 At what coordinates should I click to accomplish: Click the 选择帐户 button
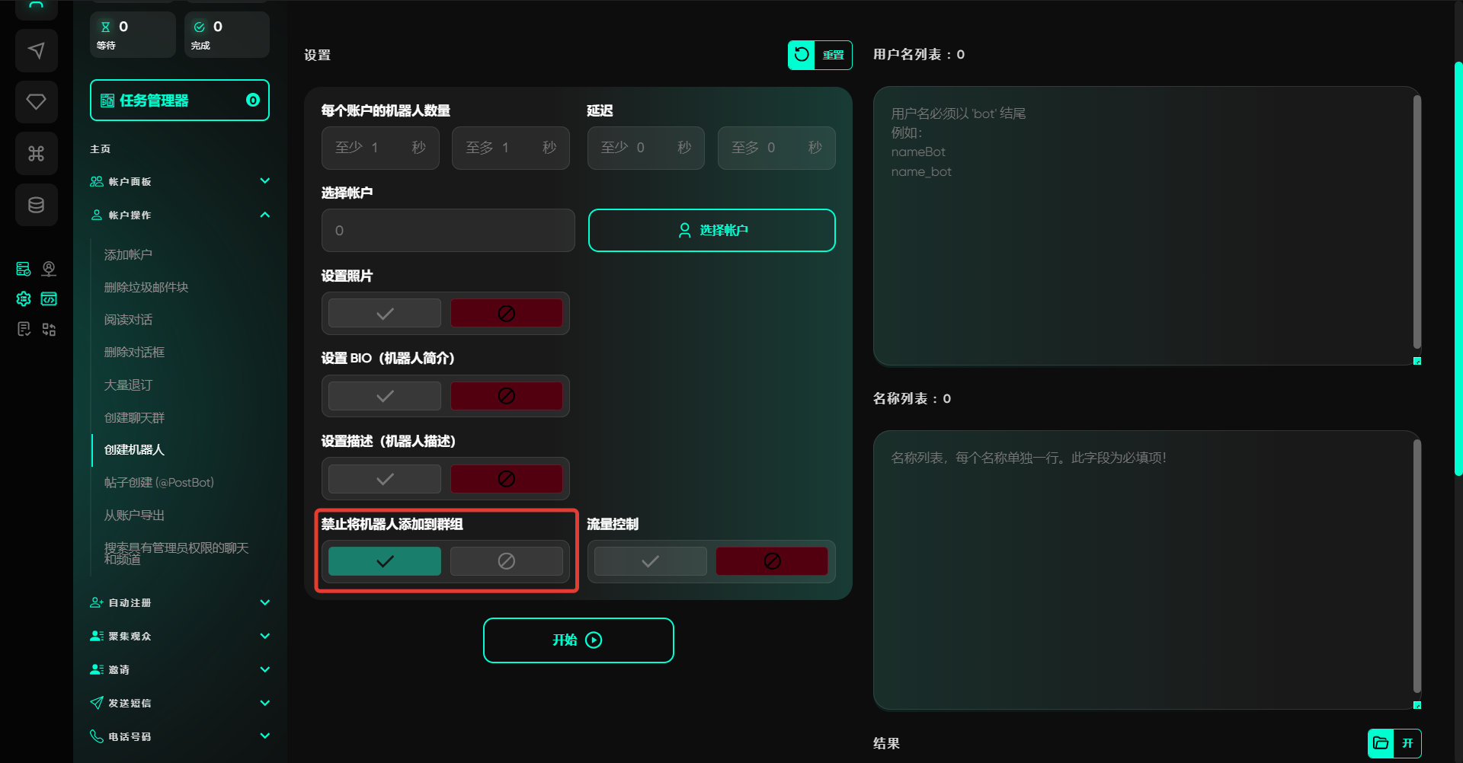pos(712,231)
